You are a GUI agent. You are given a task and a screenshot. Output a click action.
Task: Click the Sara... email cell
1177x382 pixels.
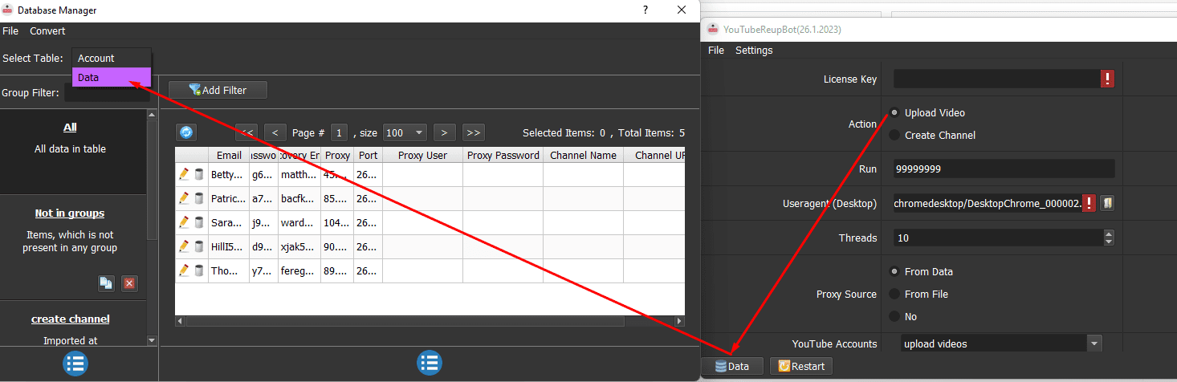[229, 222]
